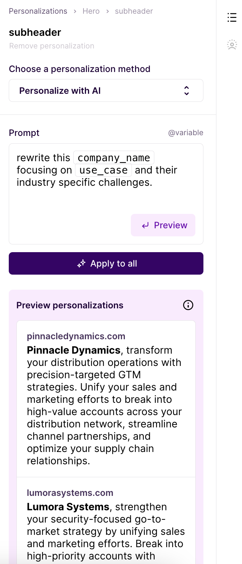The height and width of the screenshot is (564, 242).
Task: Click the up-down chevron icon in method selector
Action: click(187, 91)
